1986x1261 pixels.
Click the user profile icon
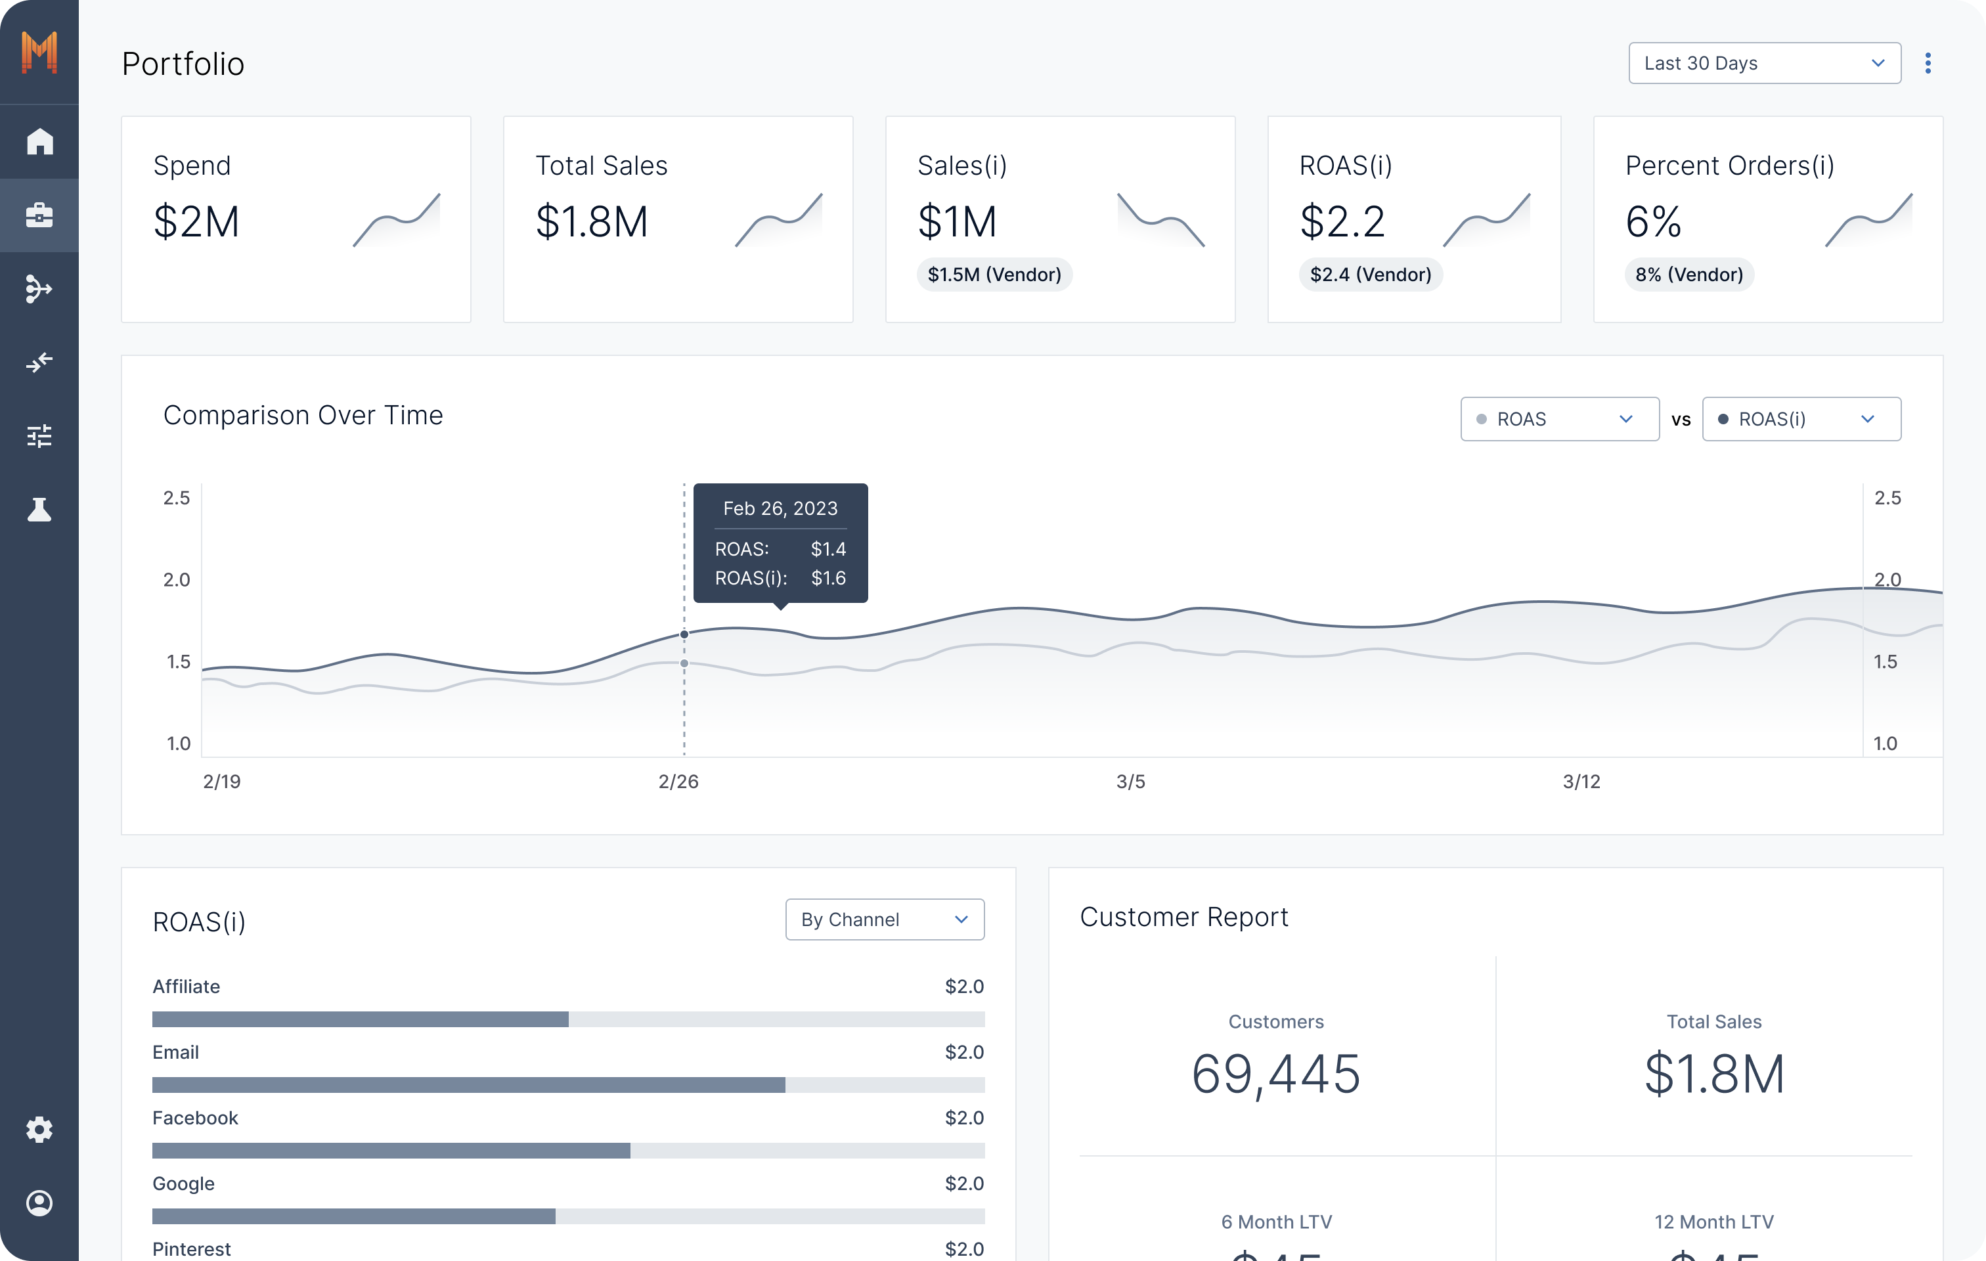pos(39,1203)
